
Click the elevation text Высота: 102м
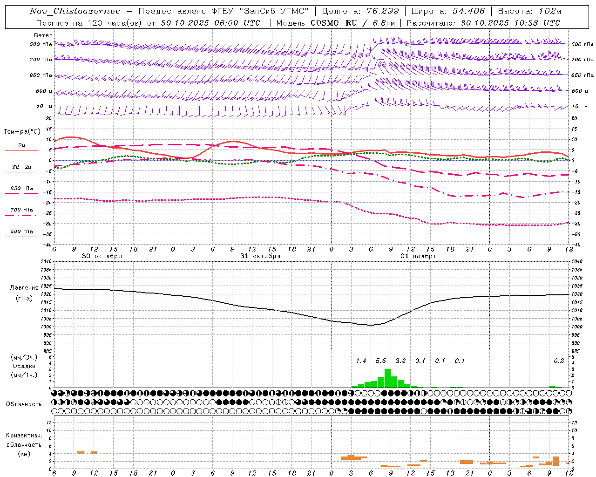[x=529, y=11]
